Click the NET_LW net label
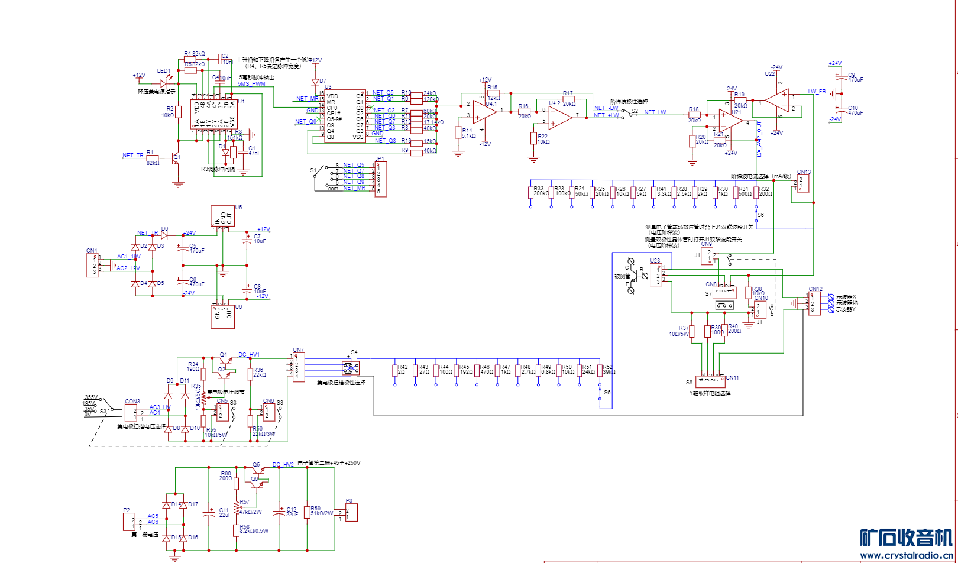 (655, 112)
